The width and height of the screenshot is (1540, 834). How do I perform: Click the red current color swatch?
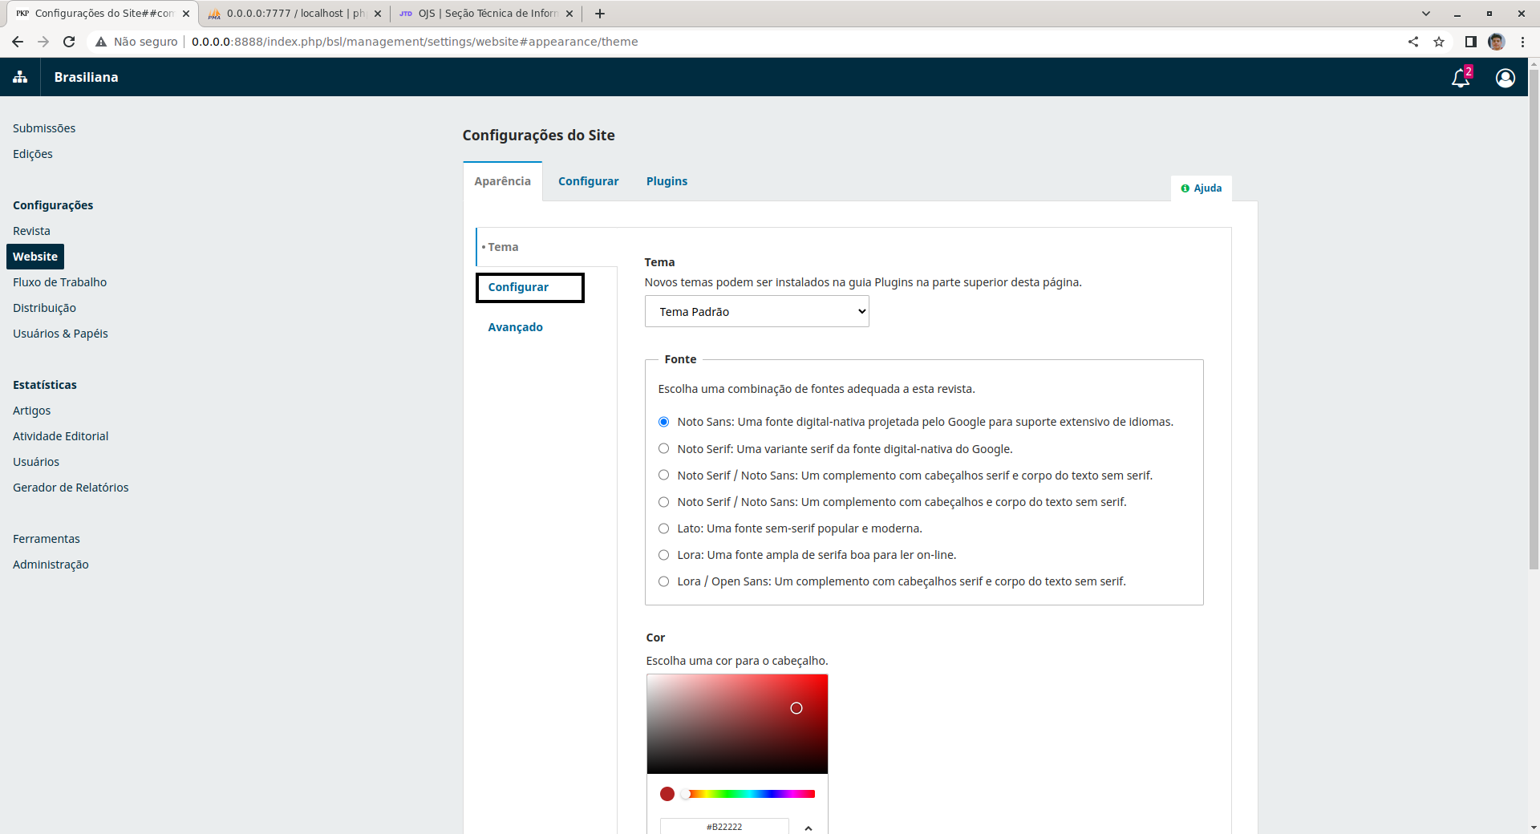point(667,794)
